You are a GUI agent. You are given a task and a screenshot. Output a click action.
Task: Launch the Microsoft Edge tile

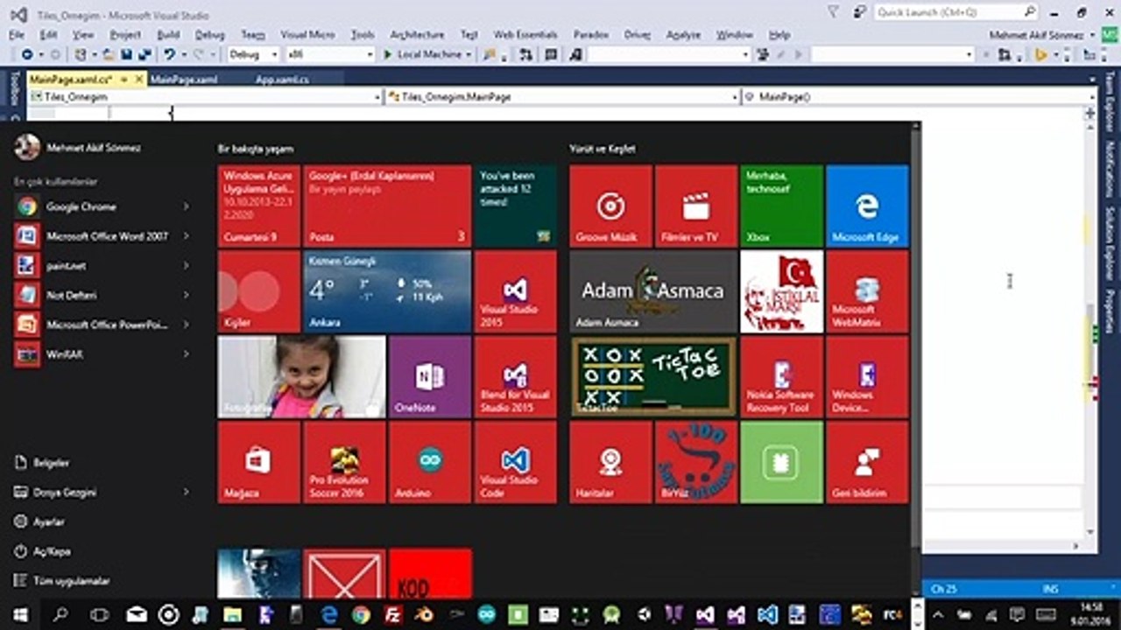click(x=867, y=206)
